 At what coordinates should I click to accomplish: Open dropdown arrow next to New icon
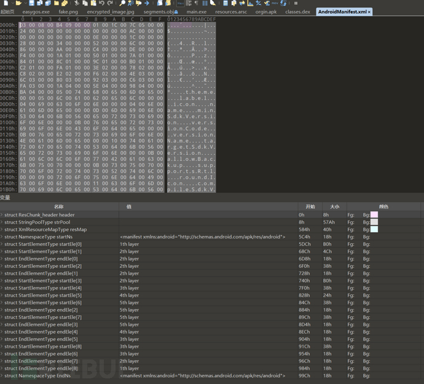click(x=12, y=3)
